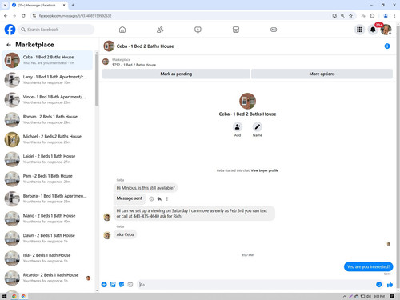Open the Roman 2 Beds 1 Bath conversation

pos(47,119)
